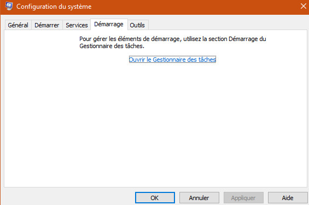The image size is (309, 205).
Task: Click the System Configuration computer icon in title bar
Action: [9, 6]
